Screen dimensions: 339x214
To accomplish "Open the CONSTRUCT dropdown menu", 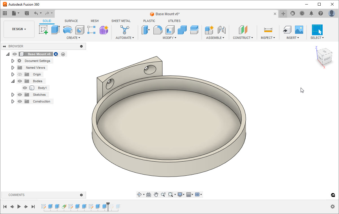I will pos(243,38).
